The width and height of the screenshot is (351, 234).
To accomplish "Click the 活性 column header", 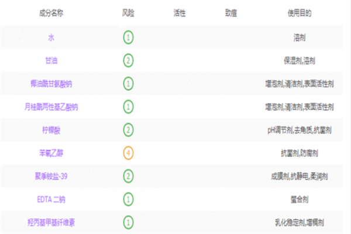I will click(180, 13).
